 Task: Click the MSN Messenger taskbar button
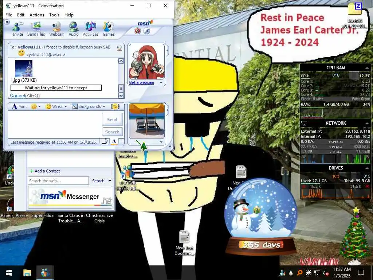click(45, 273)
